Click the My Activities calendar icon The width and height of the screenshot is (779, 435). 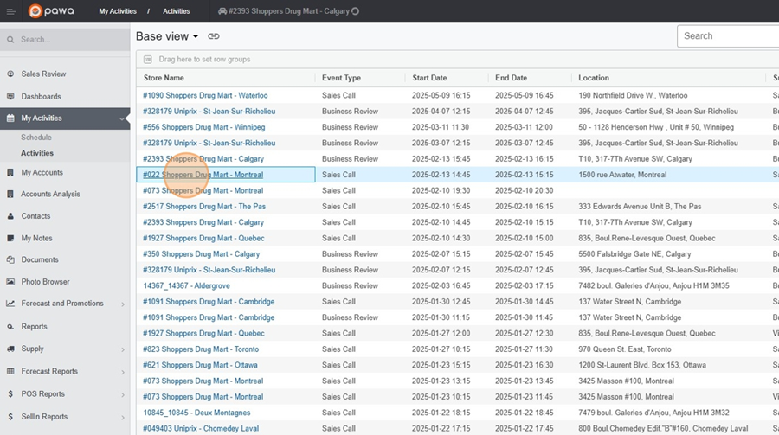(x=10, y=118)
